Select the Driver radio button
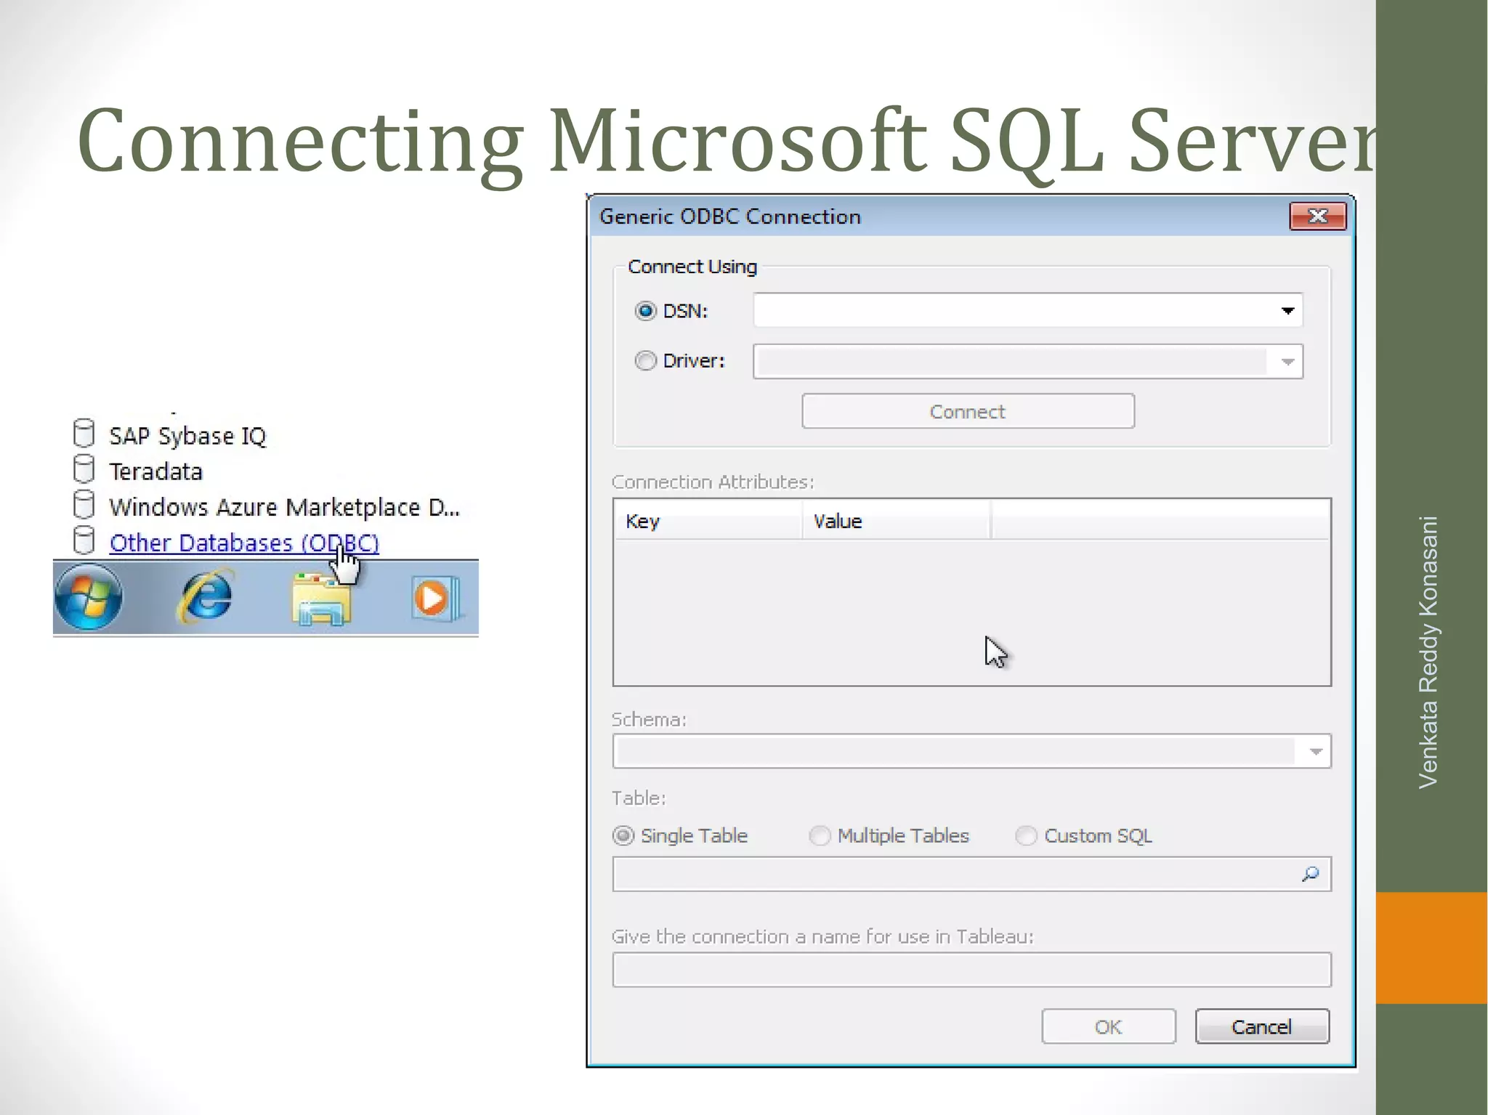1488x1115 pixels. (645, 360)
